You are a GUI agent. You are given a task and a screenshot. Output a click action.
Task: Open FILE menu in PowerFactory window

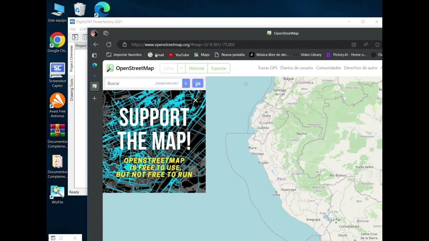point(73,29)
